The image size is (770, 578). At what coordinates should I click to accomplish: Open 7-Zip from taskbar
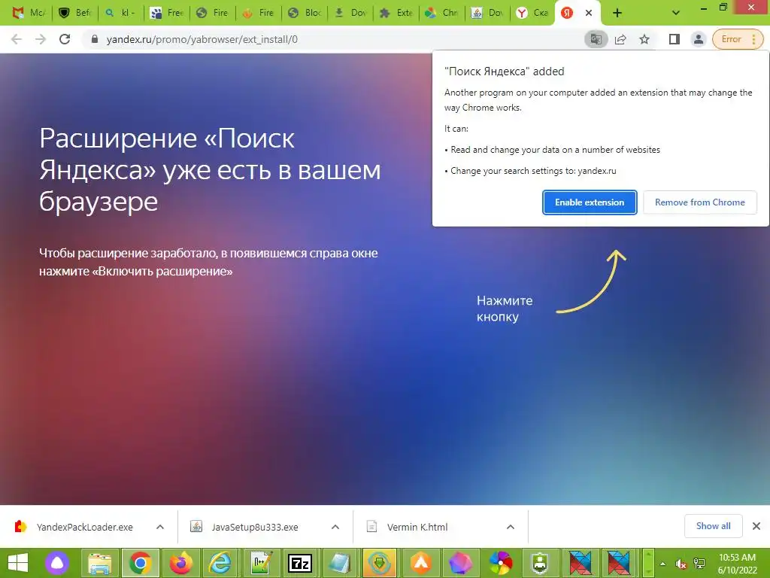(301, 563)
